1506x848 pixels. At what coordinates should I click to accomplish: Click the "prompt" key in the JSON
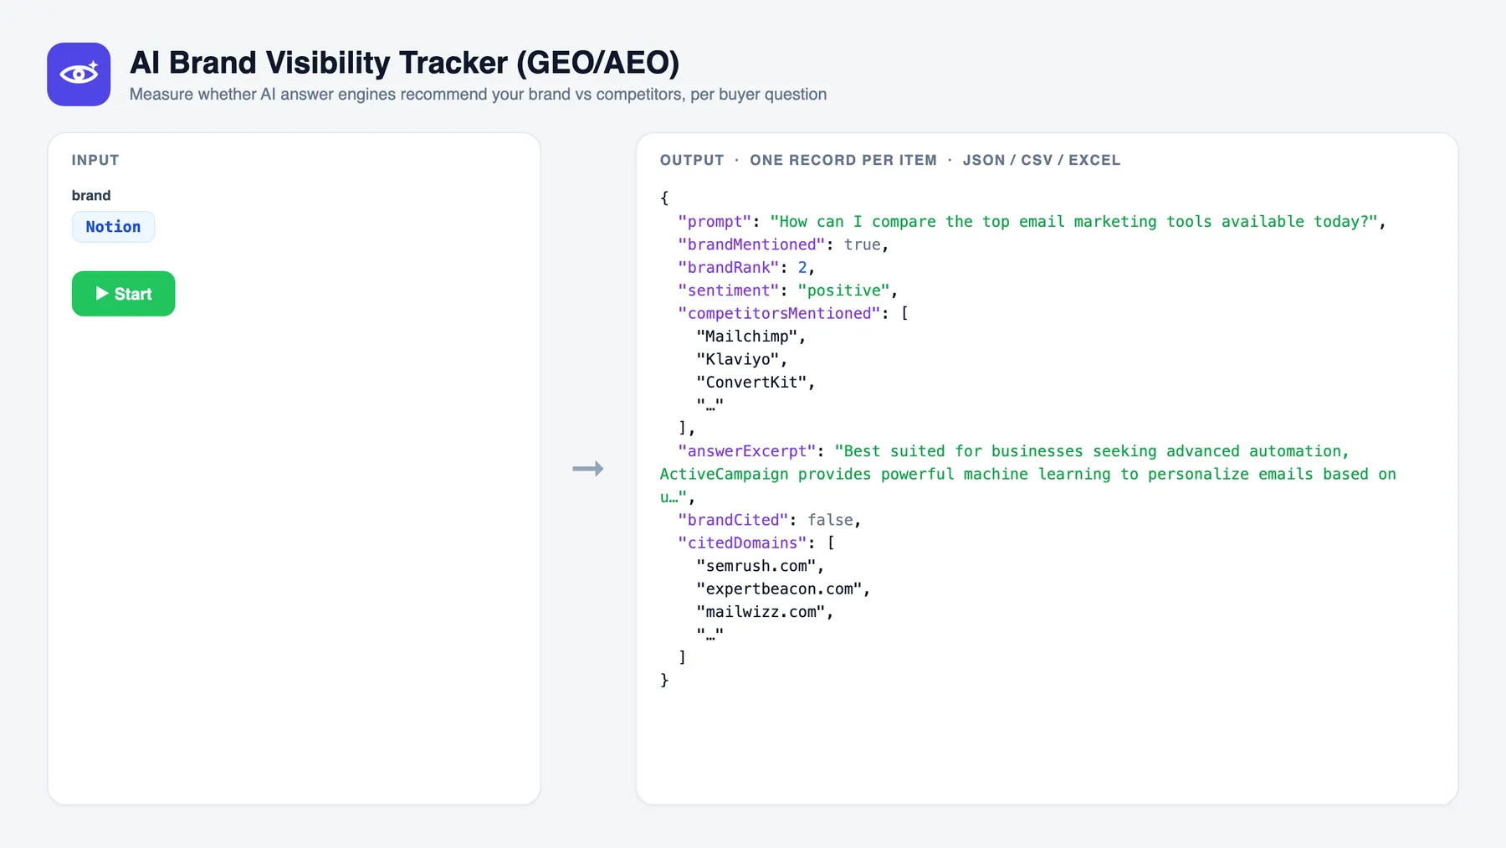pyautogui.click(x=715, y=222)
